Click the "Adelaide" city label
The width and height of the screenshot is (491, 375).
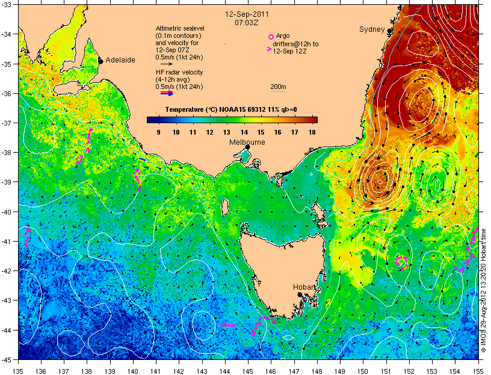pos(120,59)
